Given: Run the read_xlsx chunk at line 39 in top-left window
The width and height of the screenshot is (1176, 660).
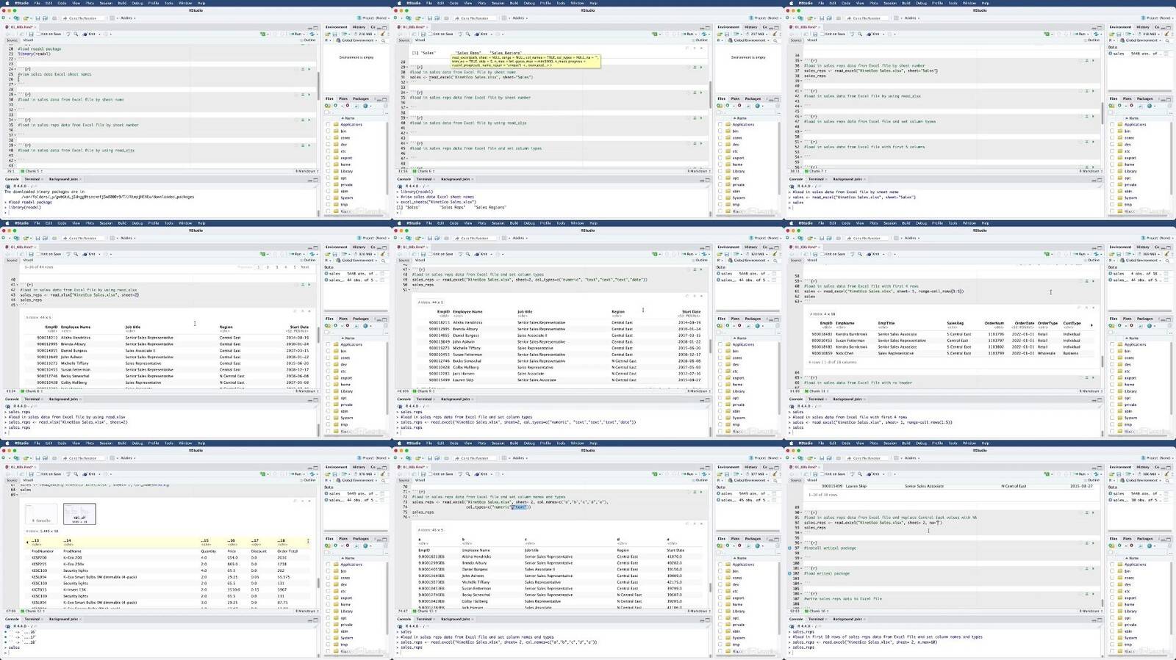Looking at the screenshot, I should (x=309, y=145).
